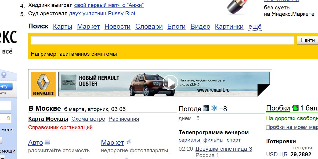
Task: Click the date text 6 марта, вторник
Action: coord(87,109)
